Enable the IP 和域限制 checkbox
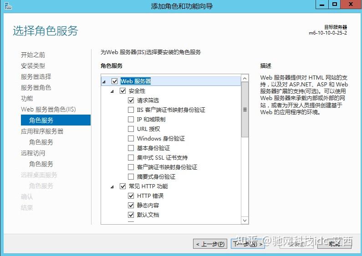 coord(131,120)
